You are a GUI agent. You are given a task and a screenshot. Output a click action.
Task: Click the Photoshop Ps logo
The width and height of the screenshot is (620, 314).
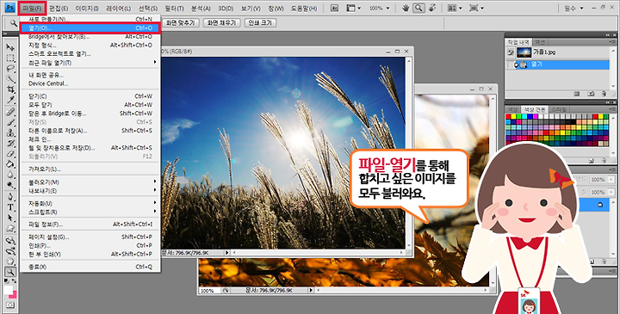10,8
